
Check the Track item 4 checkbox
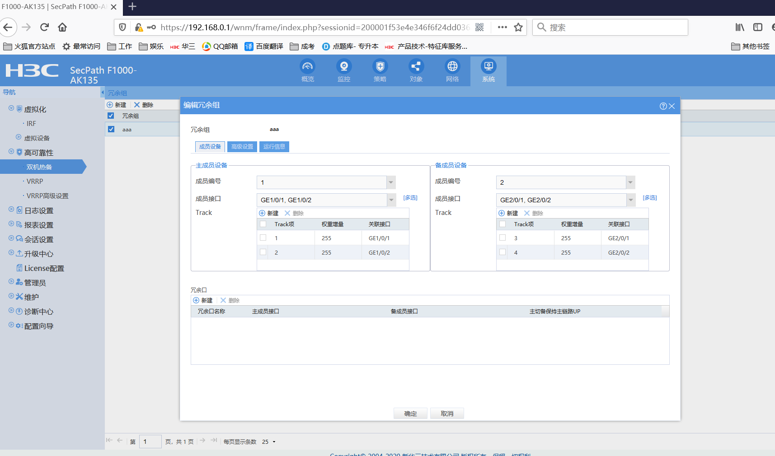click(503, 252)
